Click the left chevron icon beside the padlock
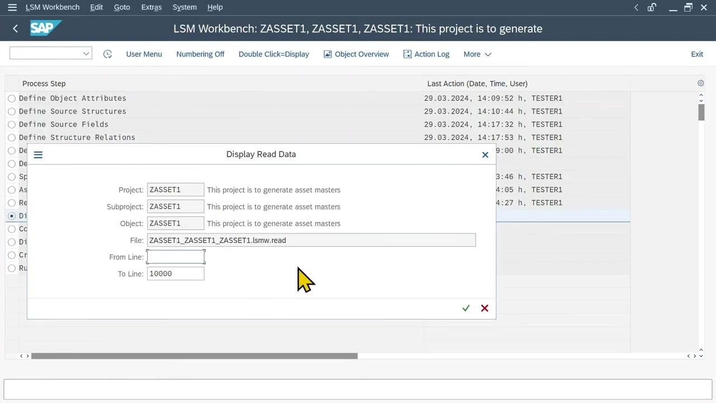 click(636, 7)
